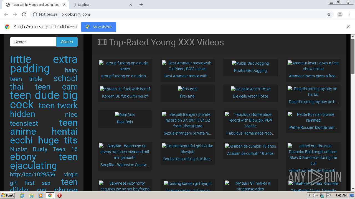Click into the page Search field
This screenshot has width=355, height=199.
pyautogui.click(x=33, y=42)
